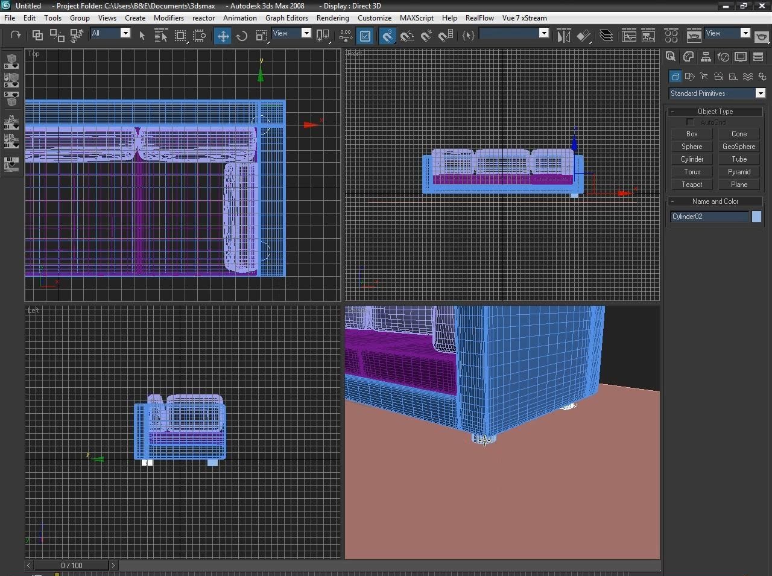Click the Cylinder primitive button

coord(692,159)
